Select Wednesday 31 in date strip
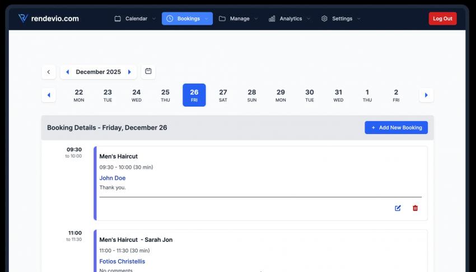The image size is (476, 272). pos(338,95)
